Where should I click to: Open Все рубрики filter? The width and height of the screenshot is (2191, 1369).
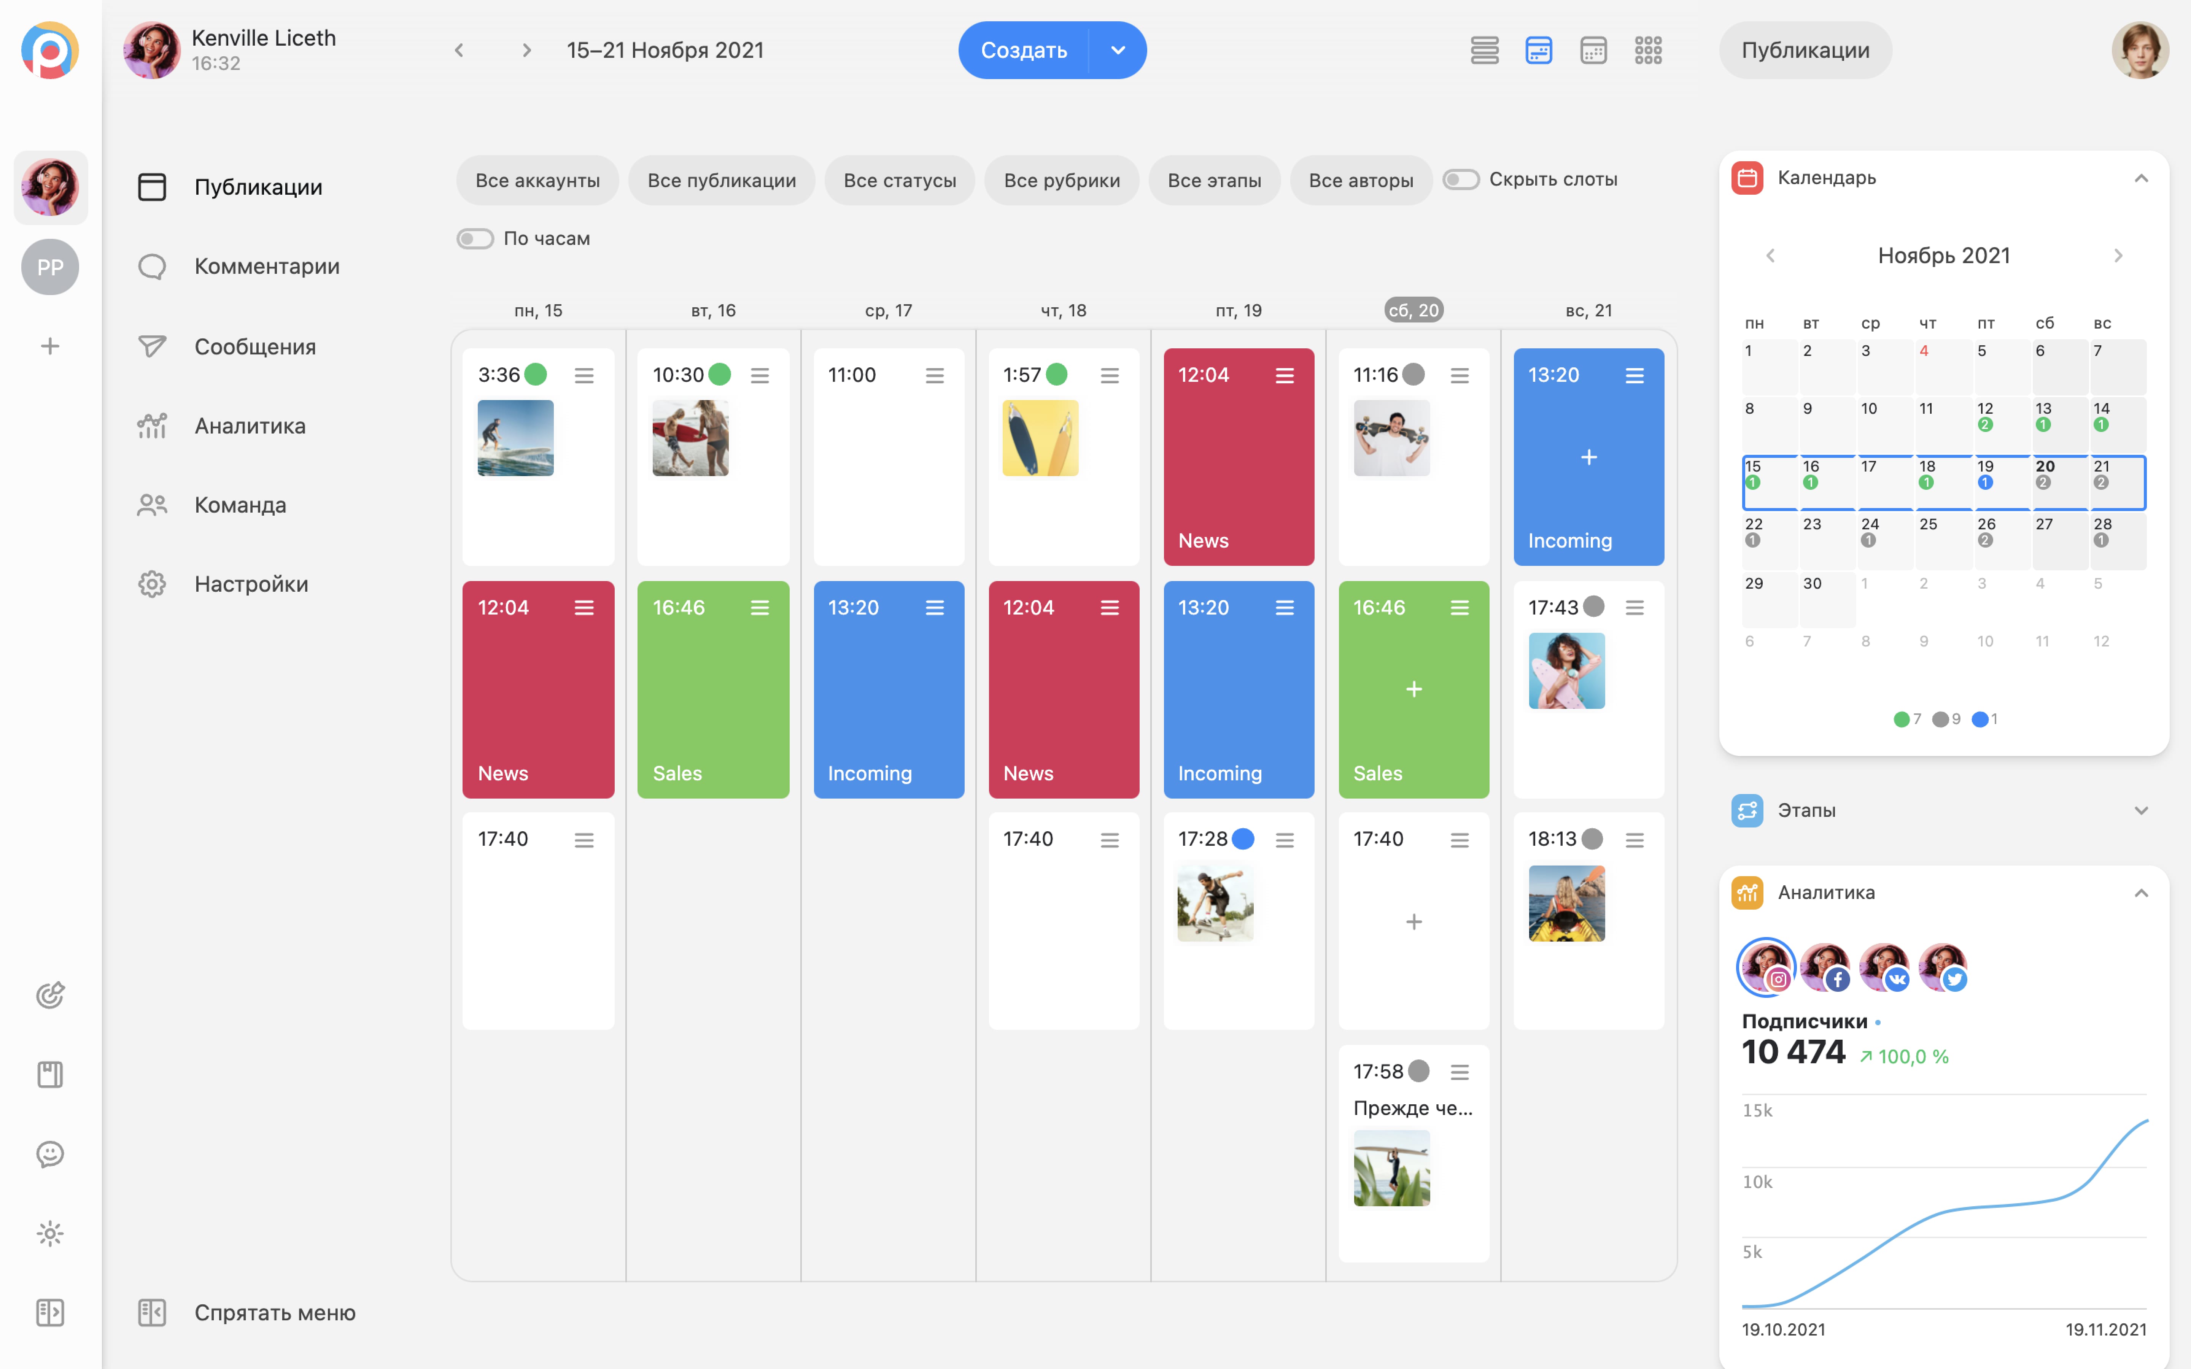coord(1062,180)
